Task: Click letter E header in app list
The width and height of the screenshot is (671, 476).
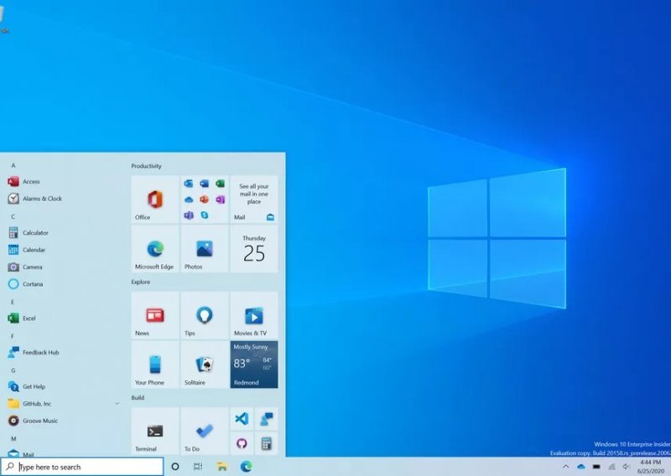Action: [13, 302]
